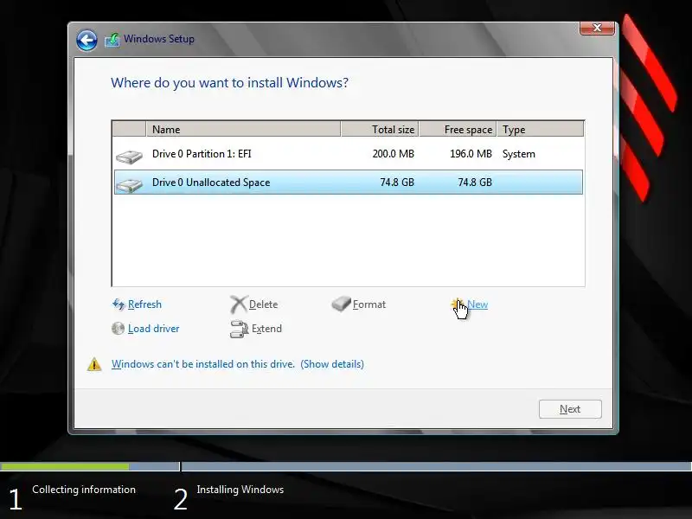The height and width of the screenshot is (519, 692).
Task: Create a New partition
Action: (477, 304)
